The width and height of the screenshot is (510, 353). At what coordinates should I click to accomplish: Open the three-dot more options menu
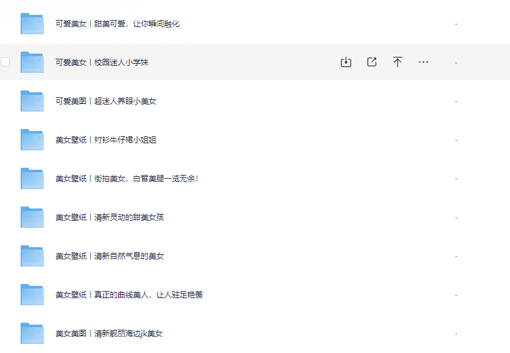coord(423,62)
